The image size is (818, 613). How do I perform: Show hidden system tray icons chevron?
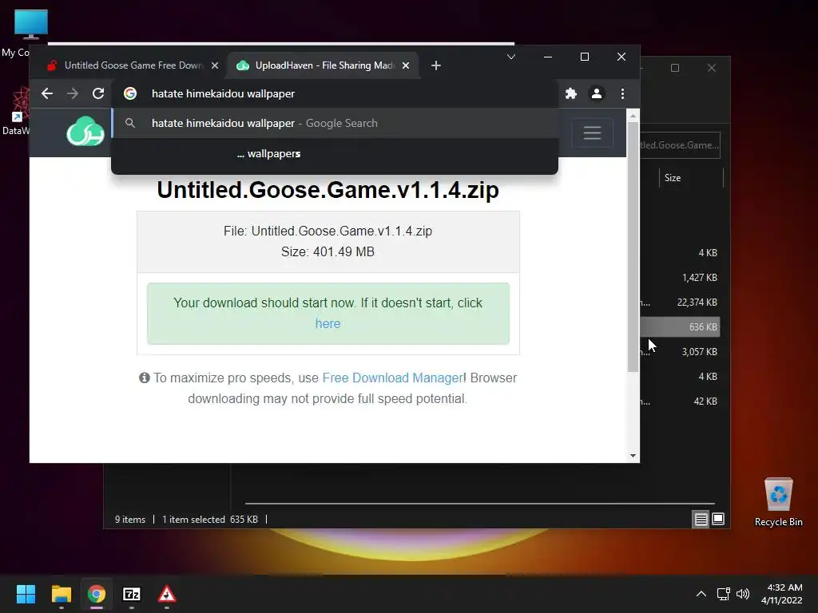(701, 594)
